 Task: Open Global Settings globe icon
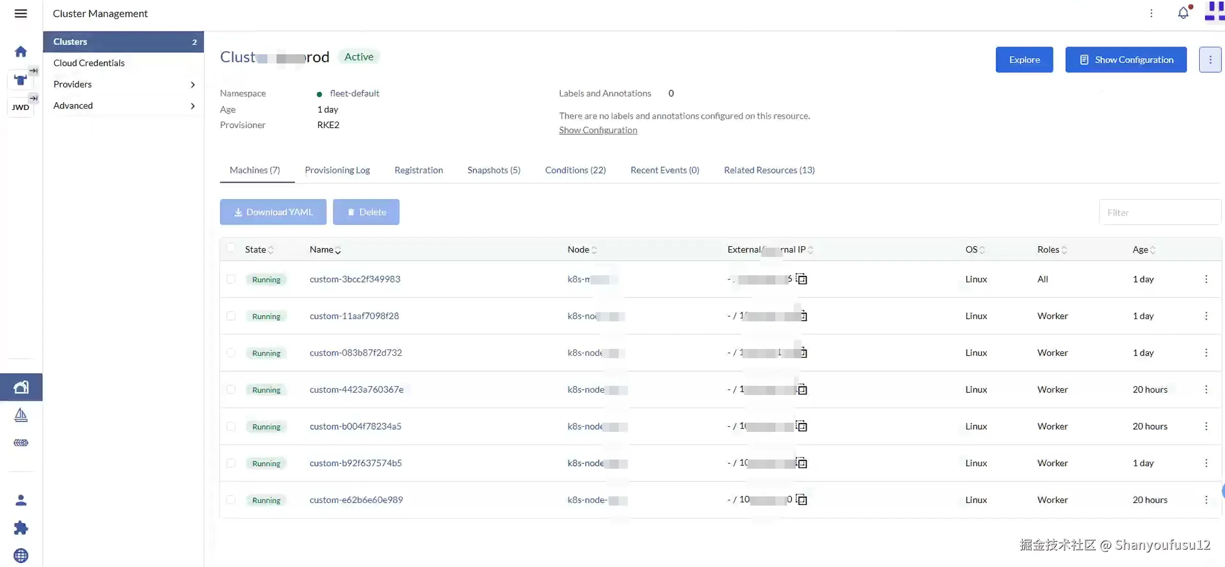pyautogui.click(x=21, y=555)
